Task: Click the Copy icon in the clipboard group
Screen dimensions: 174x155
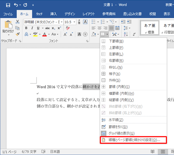Action: coord(17,28)
